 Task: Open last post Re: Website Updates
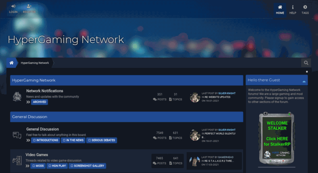pyautogui.click(x=217, y=97)
